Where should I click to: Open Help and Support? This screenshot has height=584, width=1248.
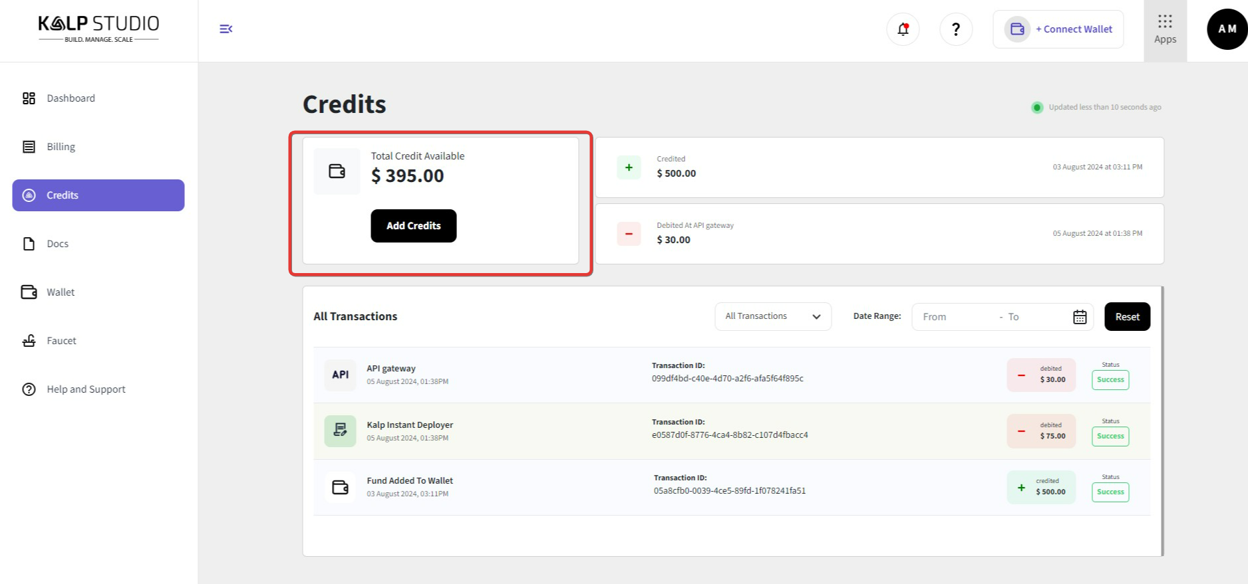pyautogui.click(x=86, y=389)
